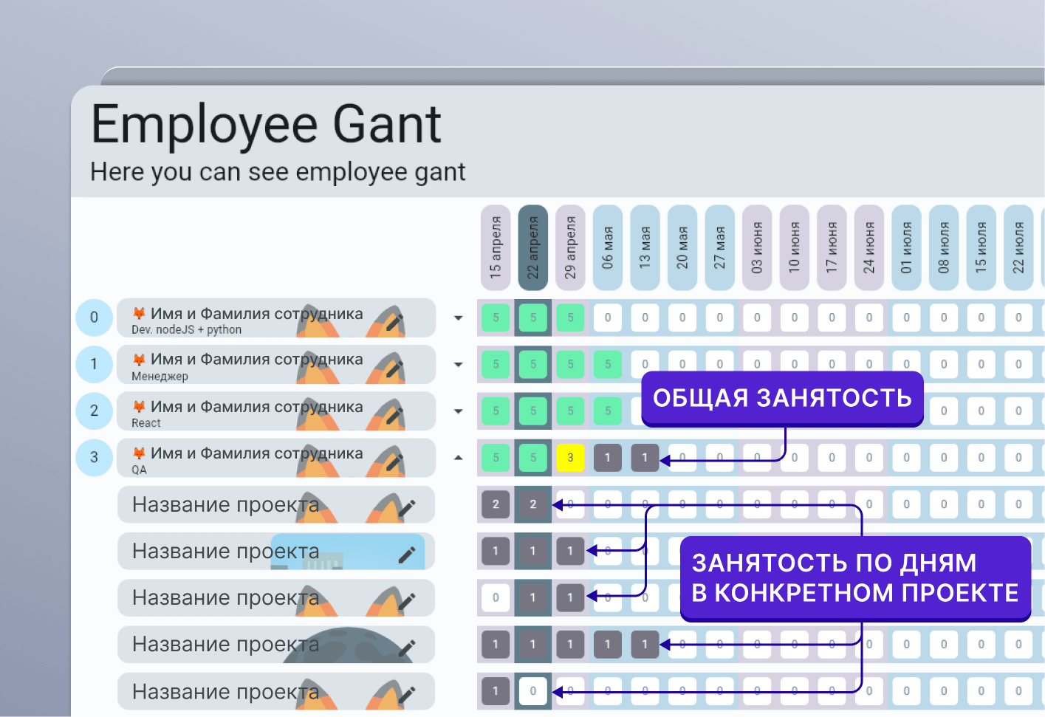Edit the moon-image project via its pencil icon
Screen dimensions: 1045x717
(407, 648)
